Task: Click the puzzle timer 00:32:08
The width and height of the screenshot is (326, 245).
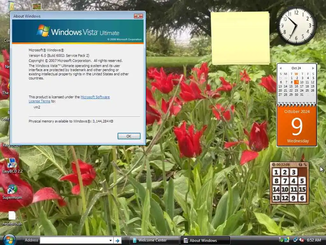Action: tap(283, 165)
